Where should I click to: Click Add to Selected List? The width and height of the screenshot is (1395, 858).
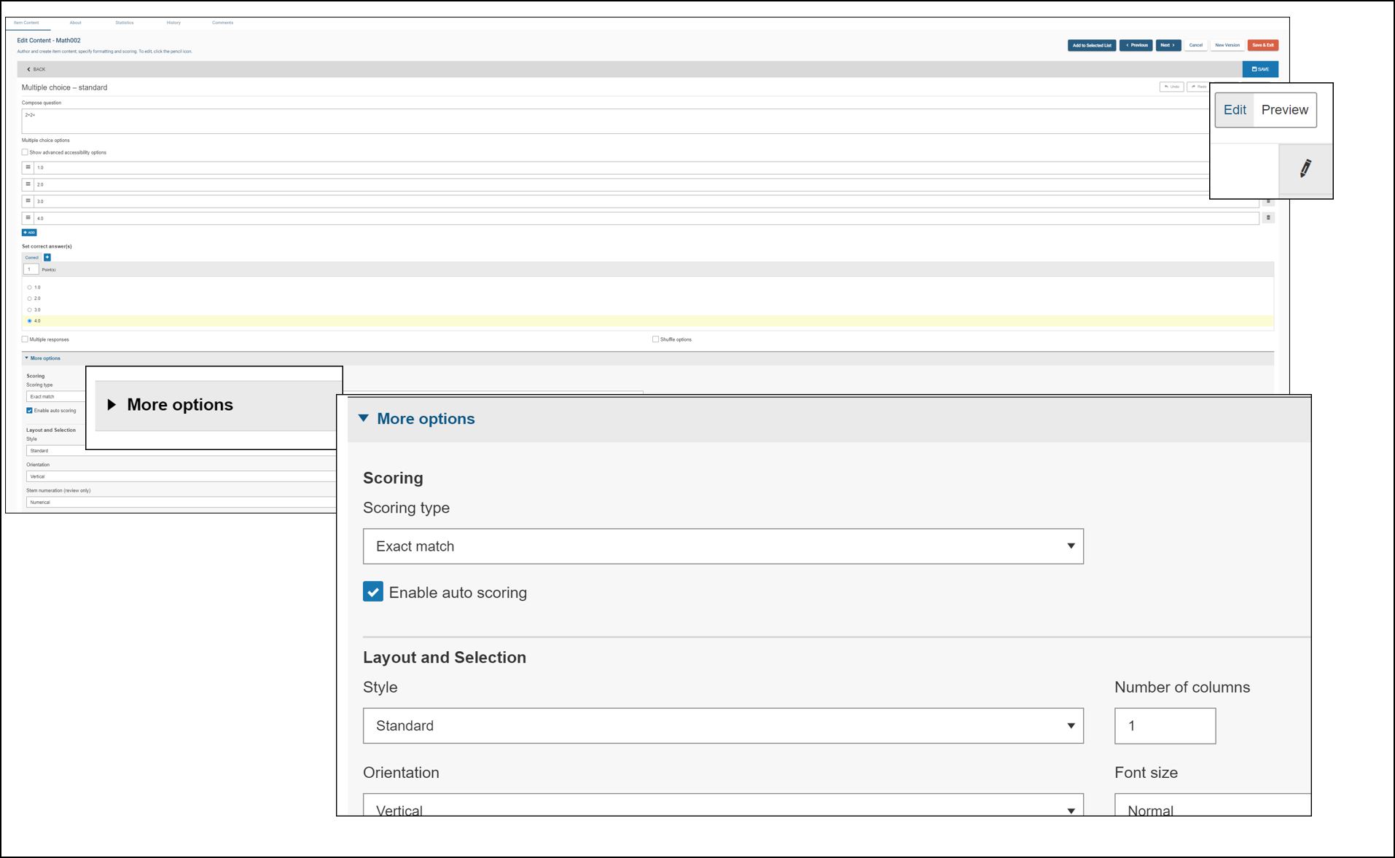1092,45
